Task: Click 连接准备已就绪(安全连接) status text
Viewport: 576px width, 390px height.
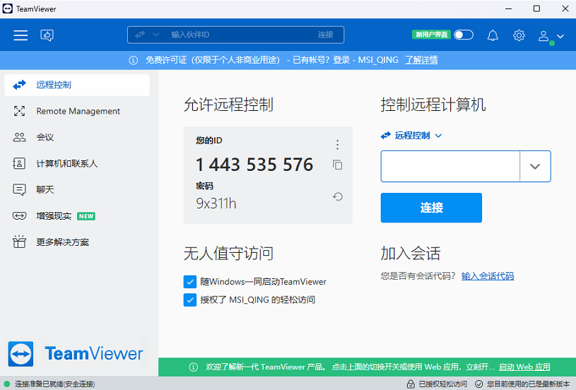Action: pos(54,384)
